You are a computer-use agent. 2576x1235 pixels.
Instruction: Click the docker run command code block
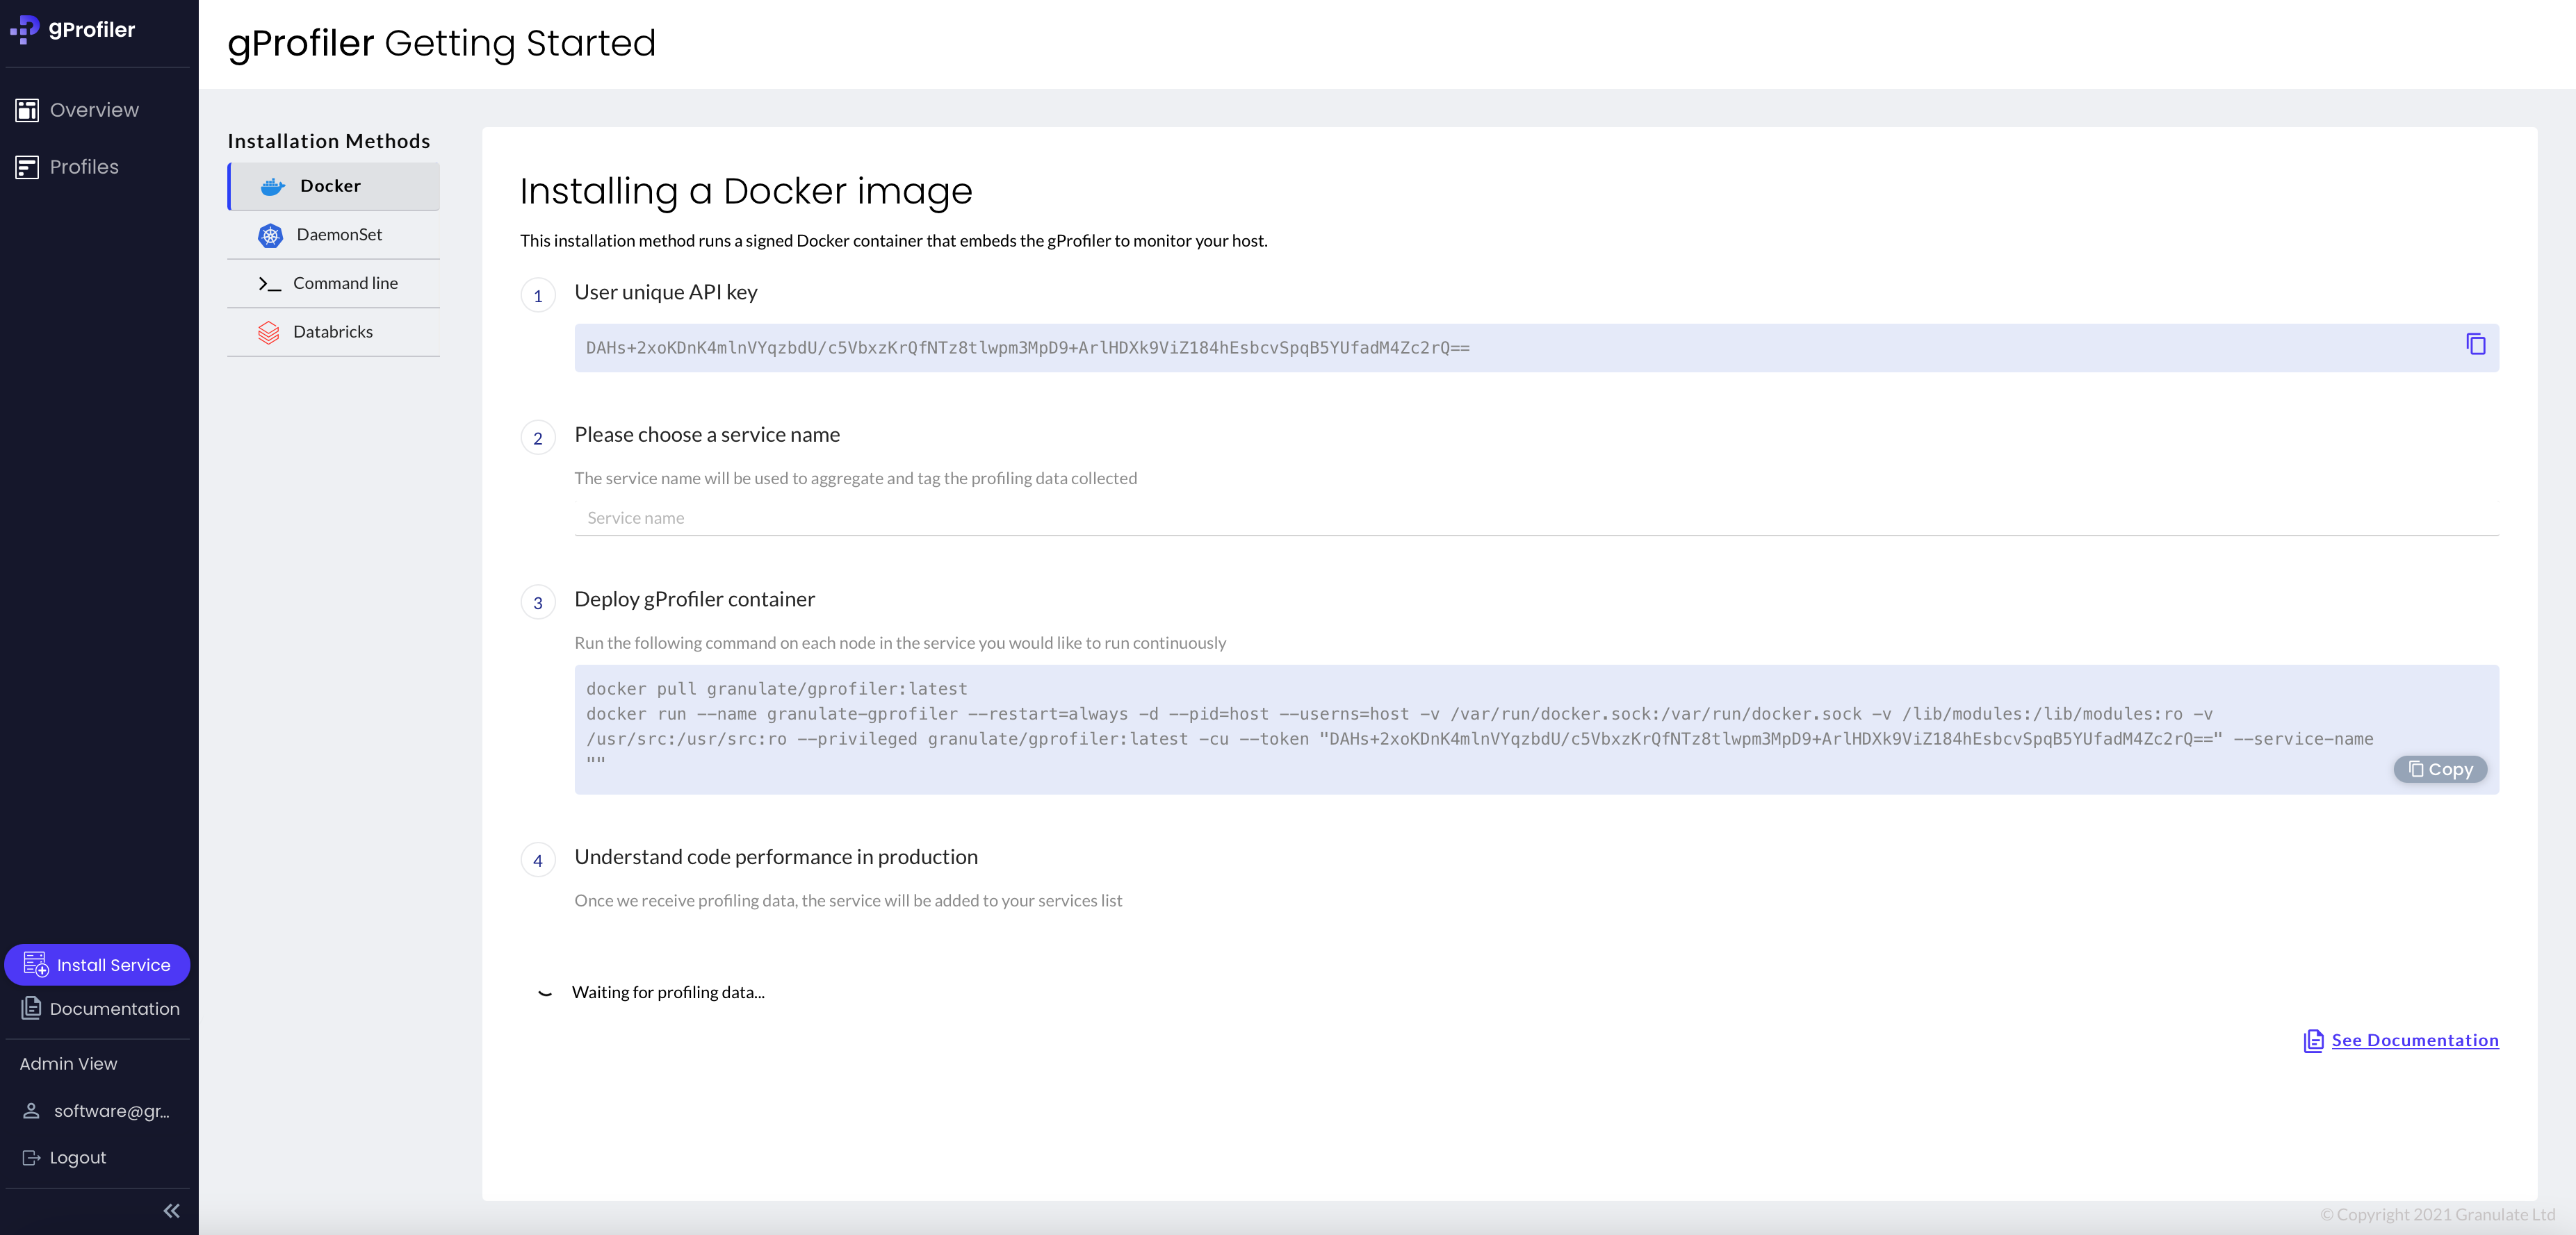(x=1536, y=729)
